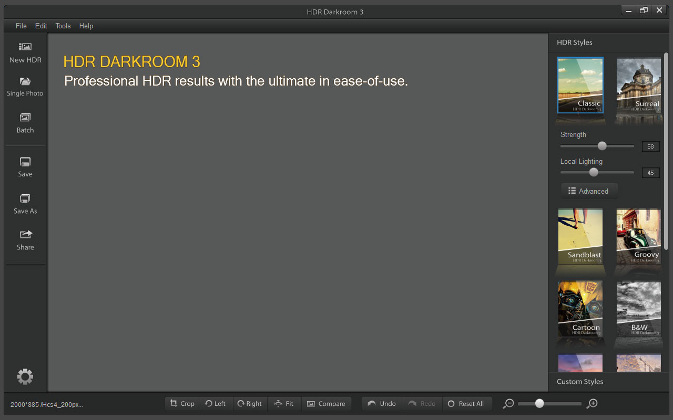Image resolution: width=673 pixels, height=420 pixels.
Task: Restore down the HDR Darkroom window
Action: (x=644, y=10)
